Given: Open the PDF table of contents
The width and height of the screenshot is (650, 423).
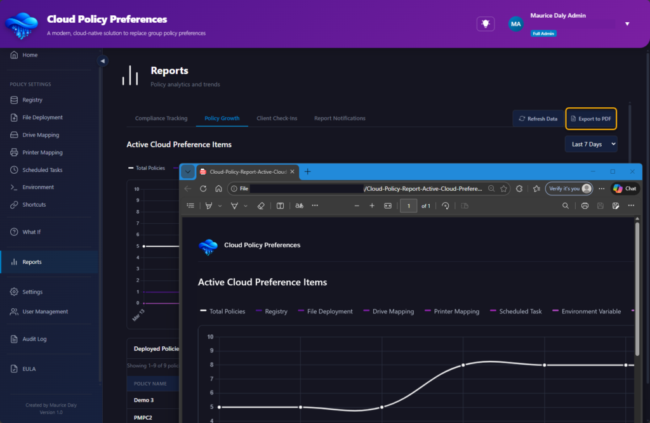Looking at the screenshot, I should [190, 206].
